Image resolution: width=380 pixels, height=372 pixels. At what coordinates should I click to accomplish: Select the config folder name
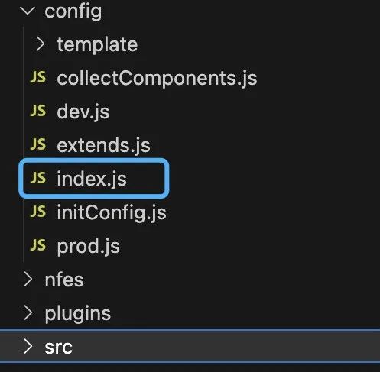click(x=73, y=12)
